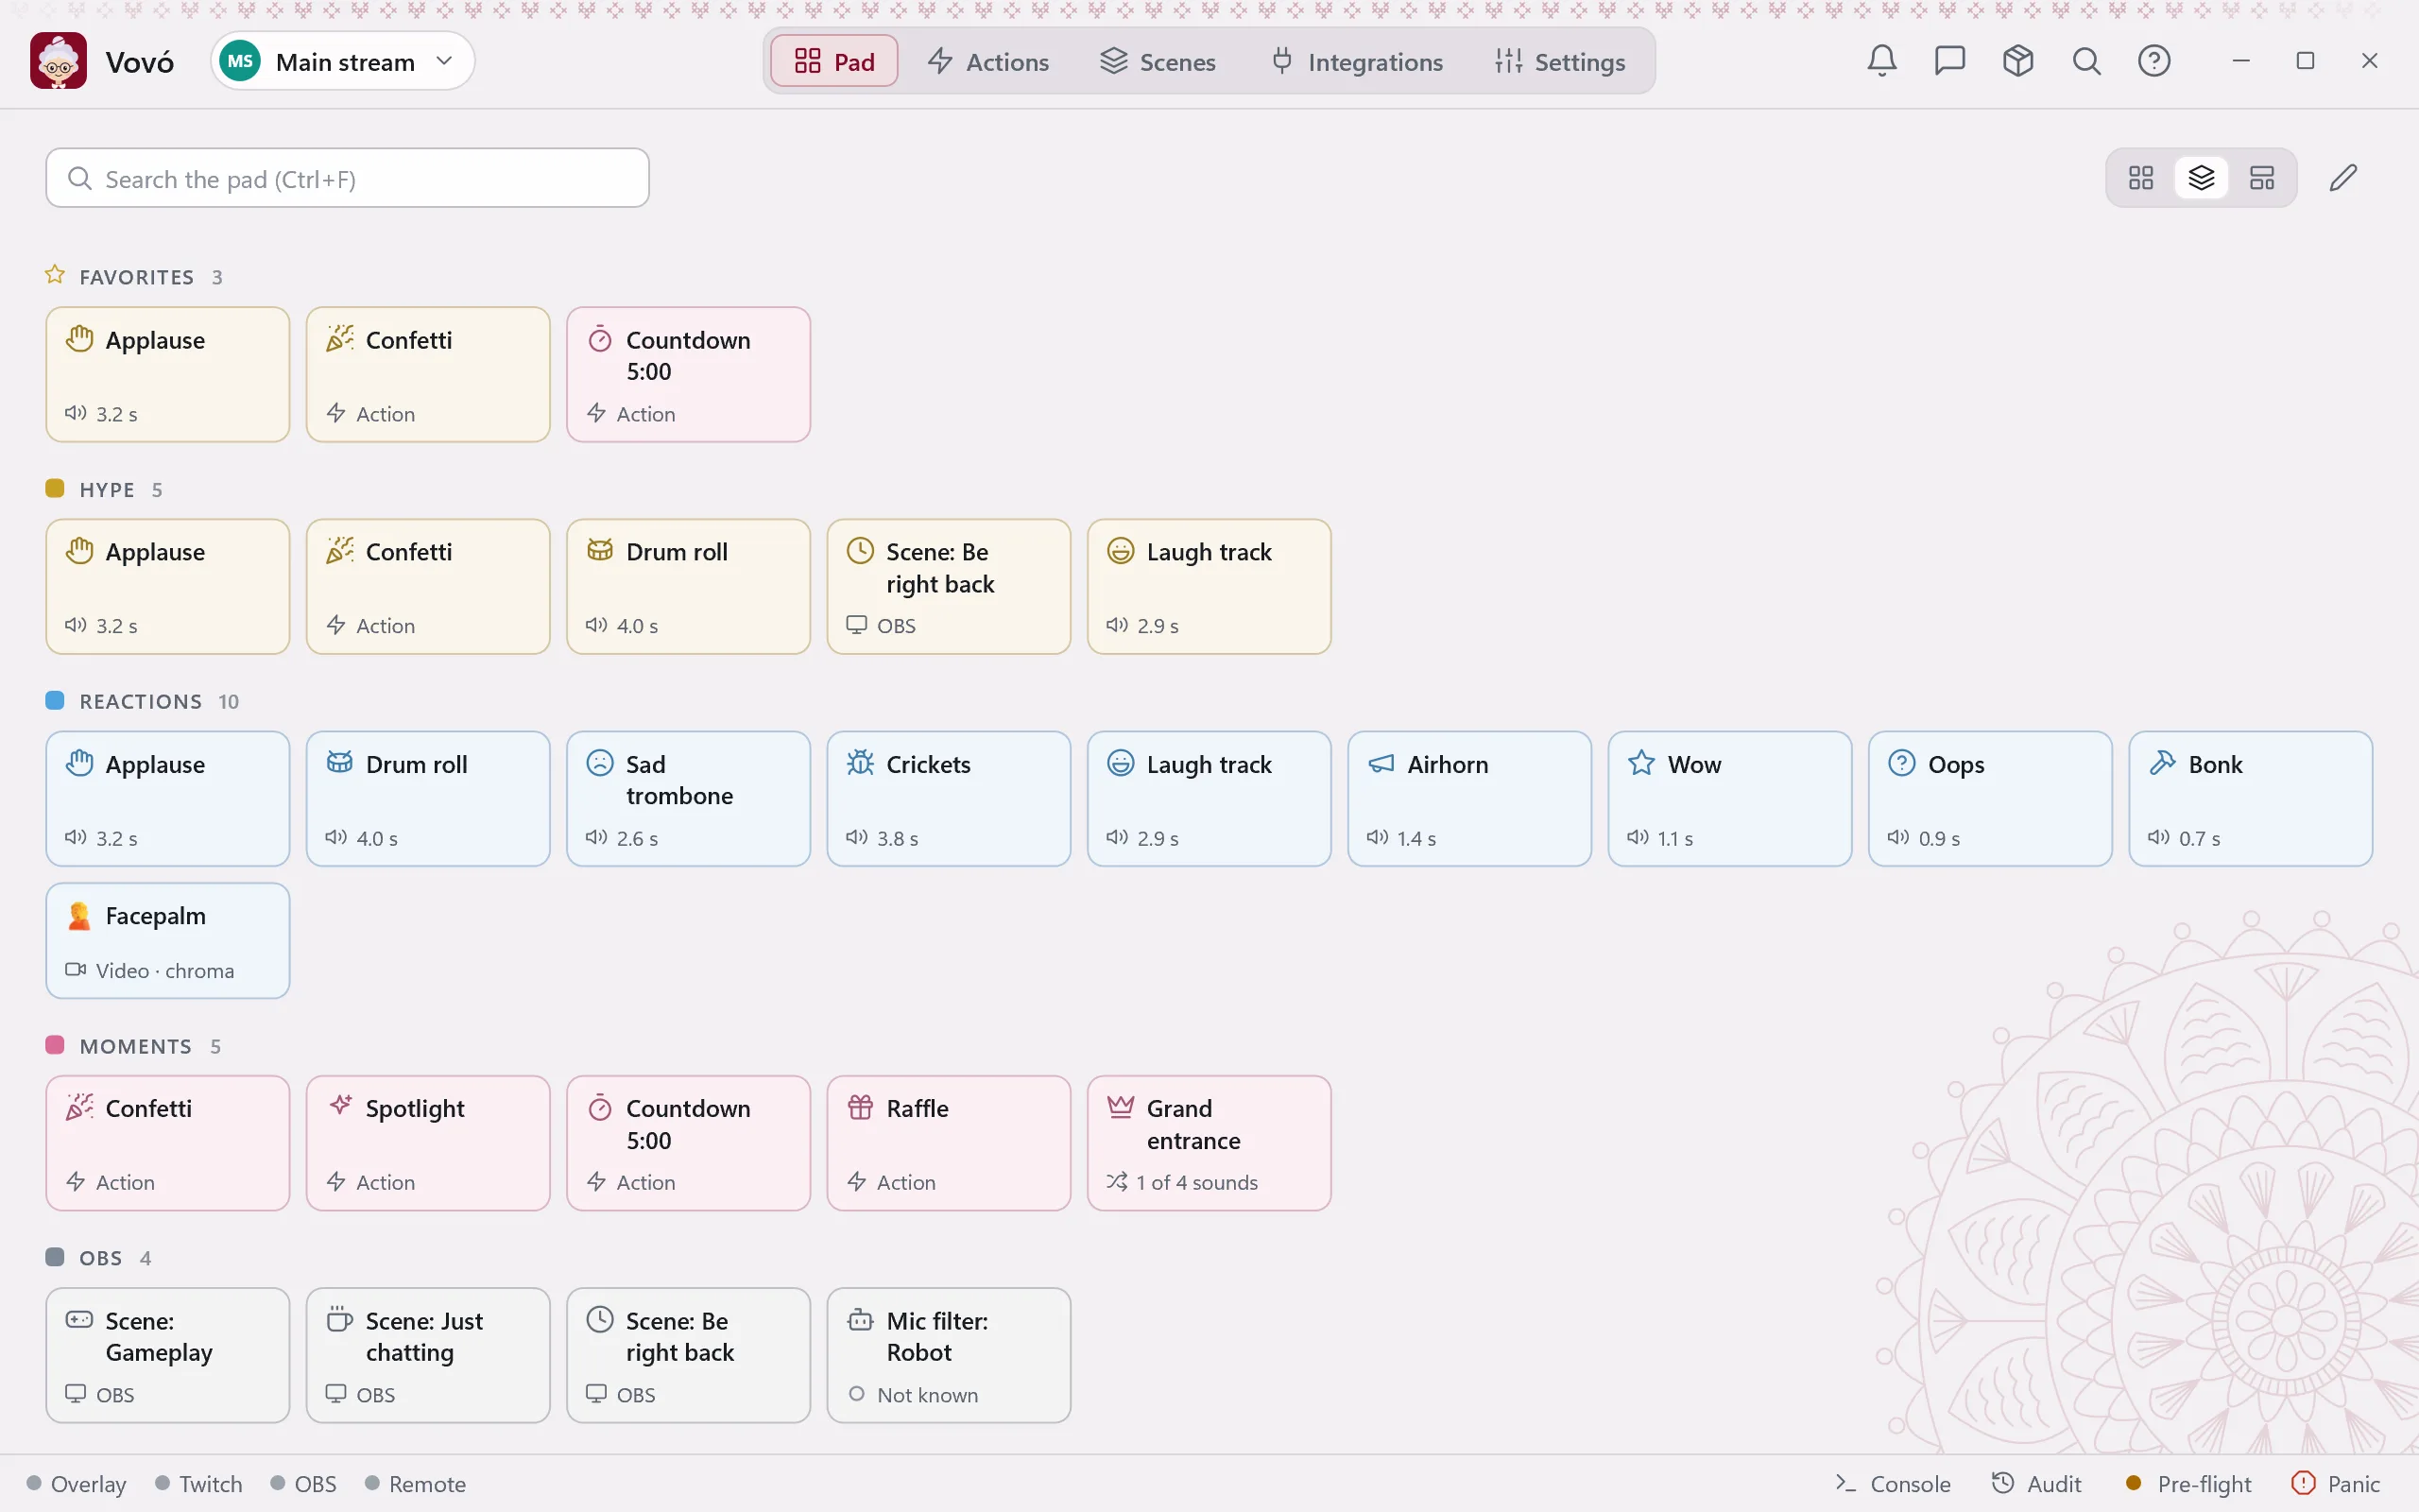
Task: Open the Integrations tab
Action: click(x=1357, y=61)
